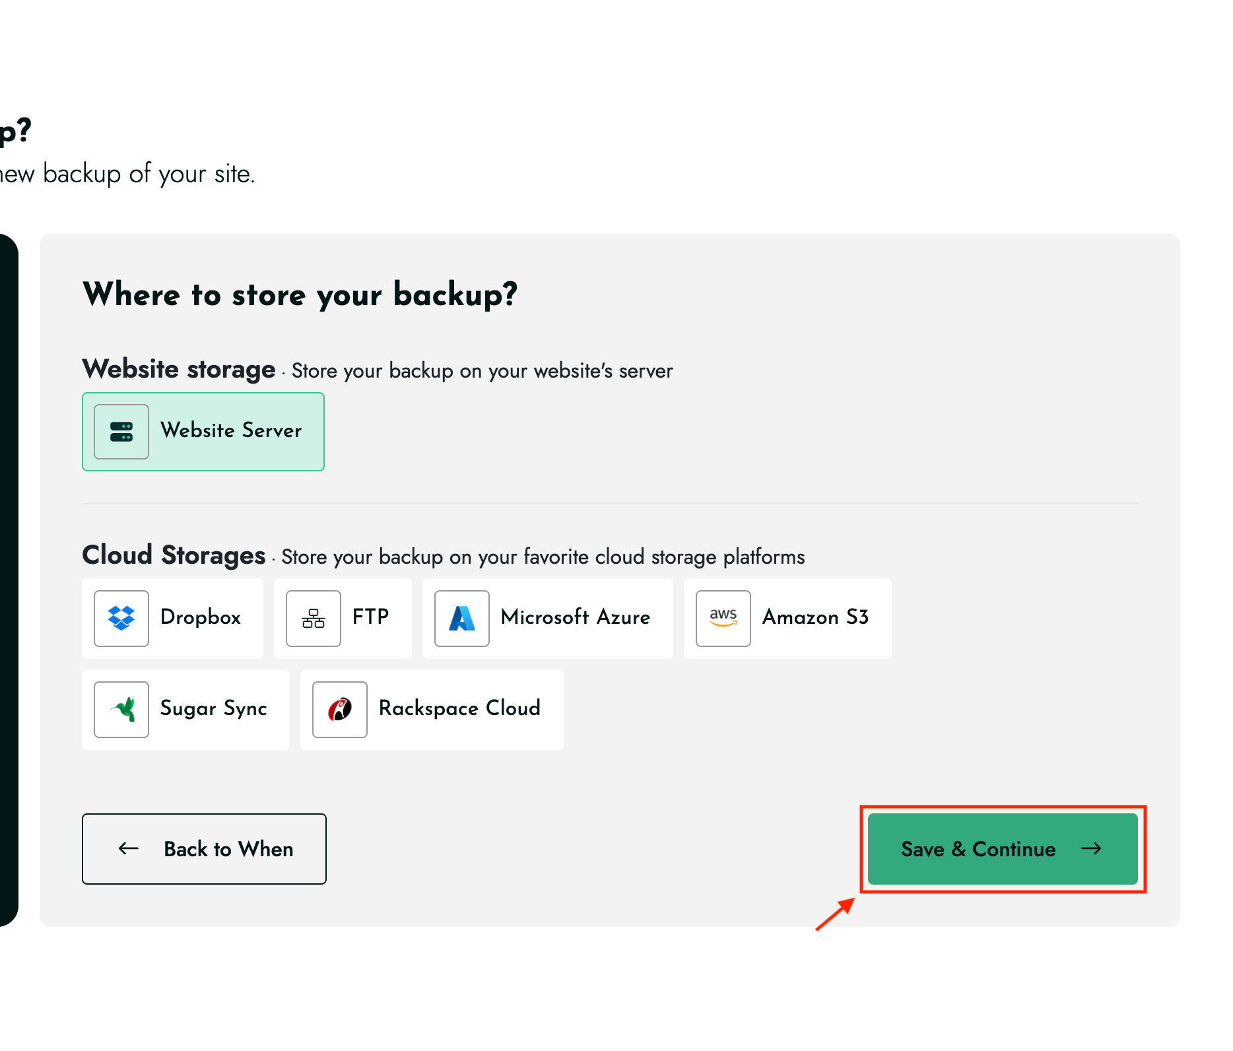Choose Dropbox as cloud storage
This screenshot has height=1051, width=1233.
172,618
